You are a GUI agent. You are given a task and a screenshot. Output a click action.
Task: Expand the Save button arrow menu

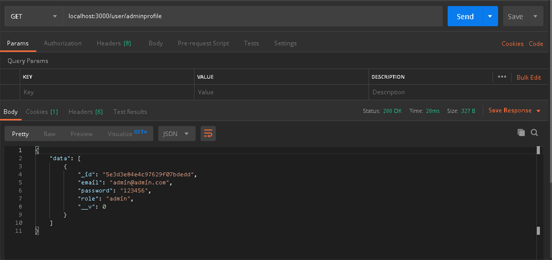click(x=535, y=17)
